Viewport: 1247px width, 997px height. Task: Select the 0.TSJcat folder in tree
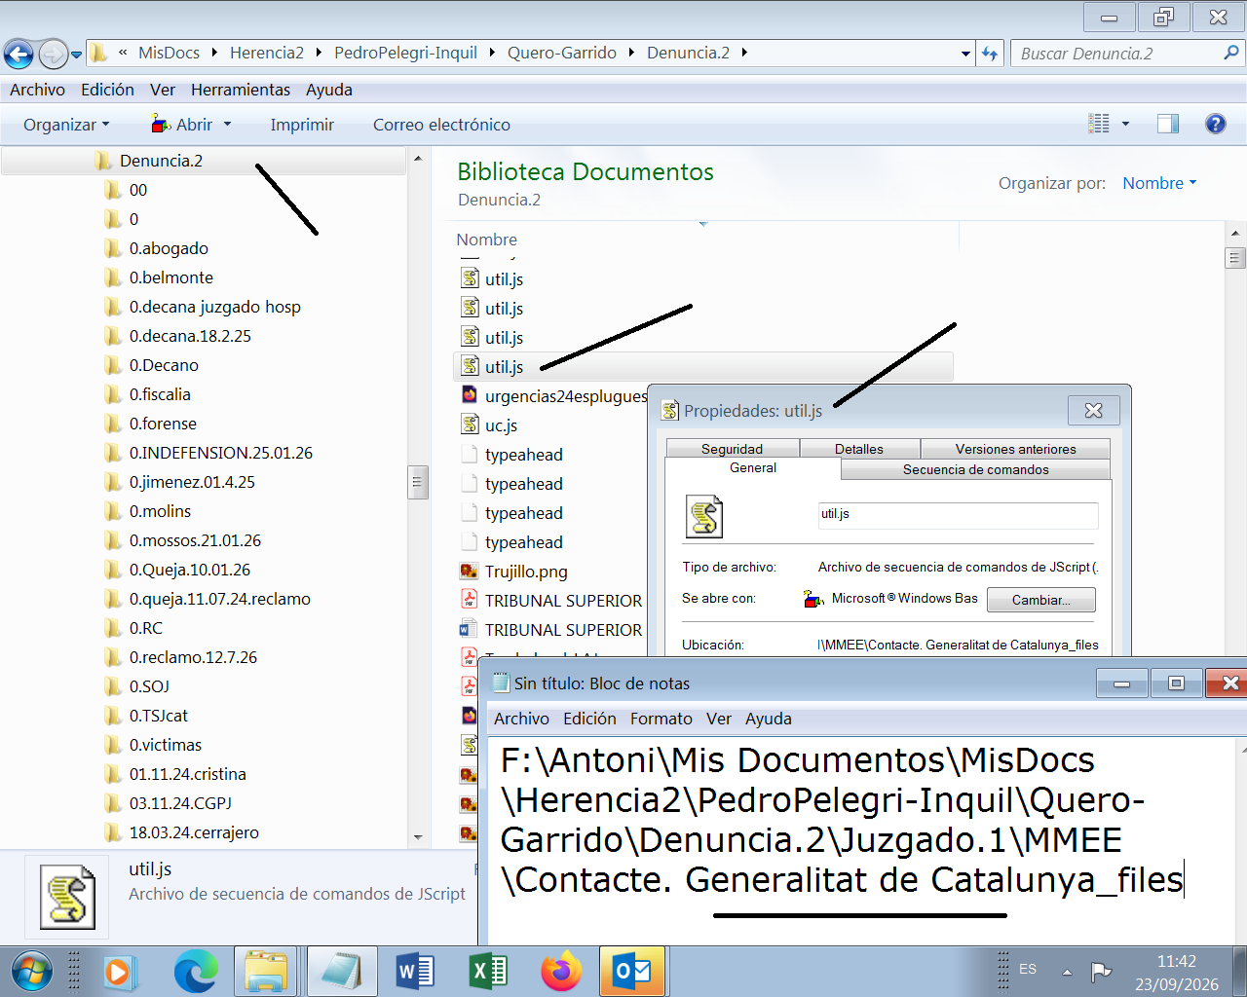click(158, 716)
